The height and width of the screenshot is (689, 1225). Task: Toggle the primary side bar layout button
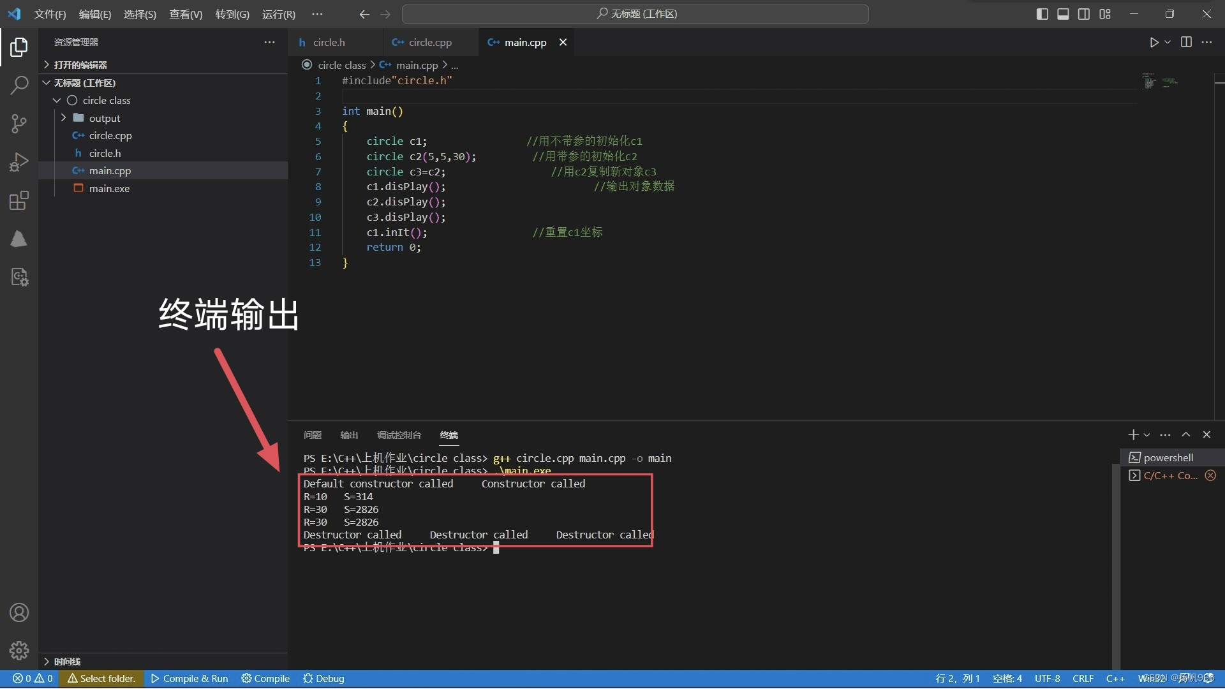click(x=1042, y=14)
